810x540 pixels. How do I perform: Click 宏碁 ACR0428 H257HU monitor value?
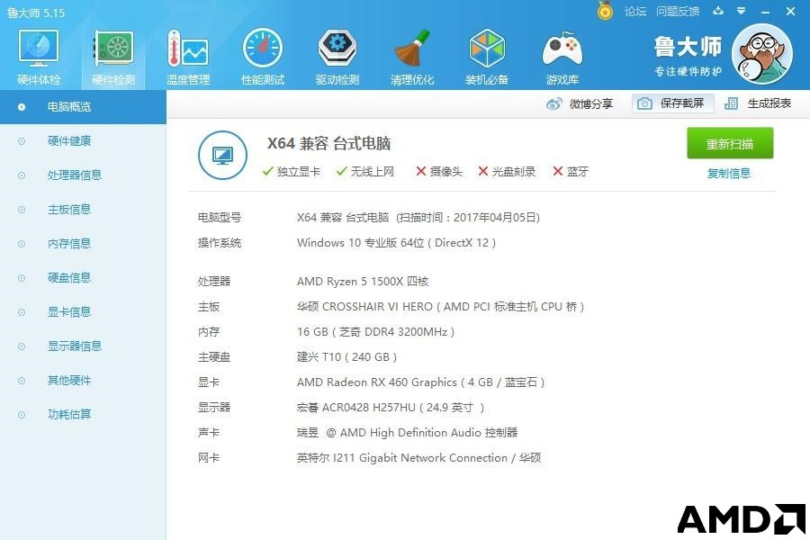coord(391,408)
